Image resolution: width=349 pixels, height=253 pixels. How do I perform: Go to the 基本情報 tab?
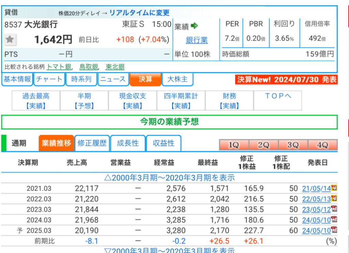tap(17, 79)
